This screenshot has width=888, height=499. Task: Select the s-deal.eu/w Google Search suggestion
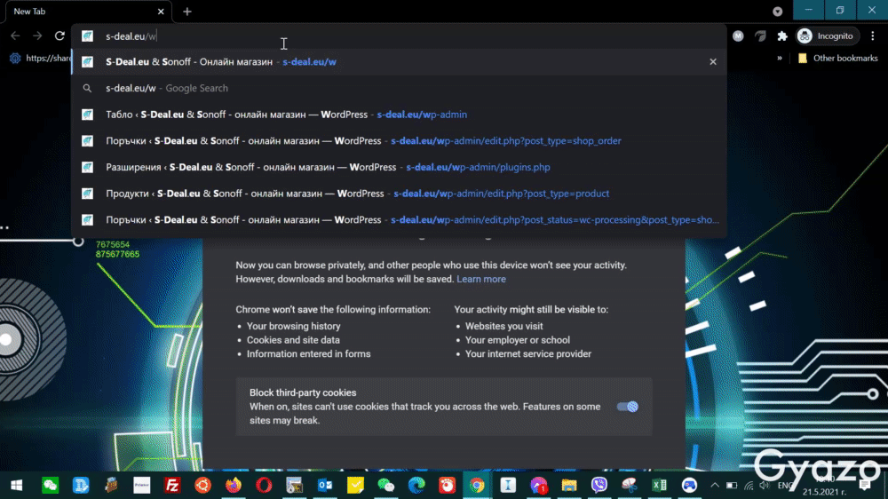tap(399, 89)
